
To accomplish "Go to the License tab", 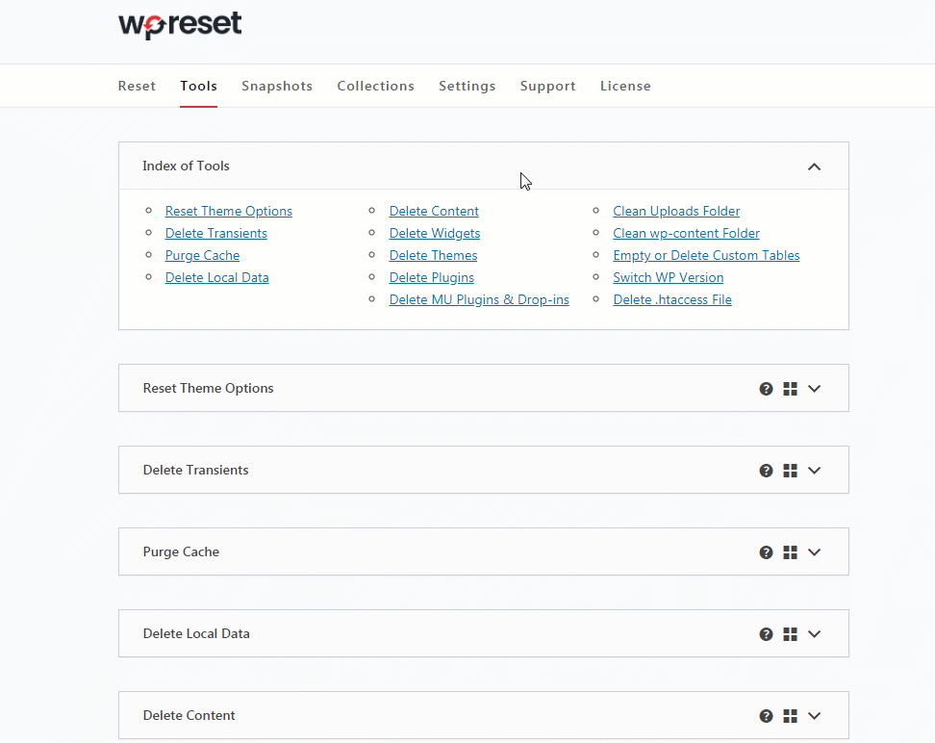I will [625, 86].
